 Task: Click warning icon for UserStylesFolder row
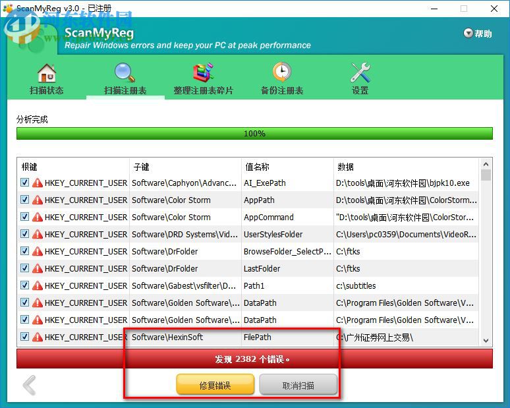tap(38, 234)
